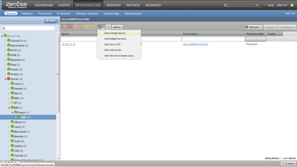Screen dimensions: 297x167
Task: Click the Add Device icon button
Action: (101, 27)
